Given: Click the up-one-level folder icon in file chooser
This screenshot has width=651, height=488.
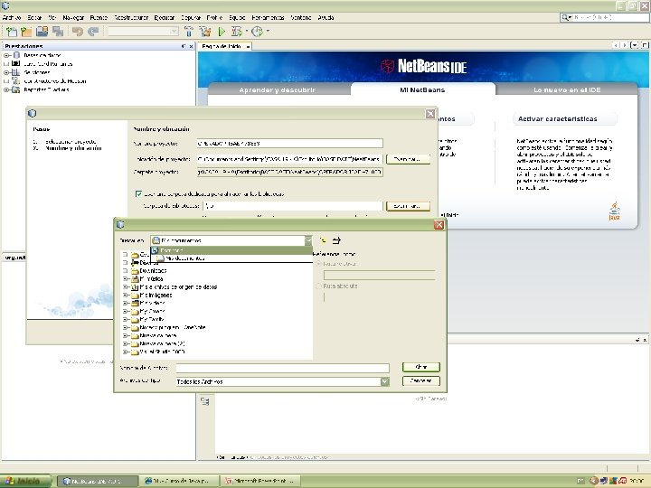Looking at the screenshot, I should [x=323, y=240].
